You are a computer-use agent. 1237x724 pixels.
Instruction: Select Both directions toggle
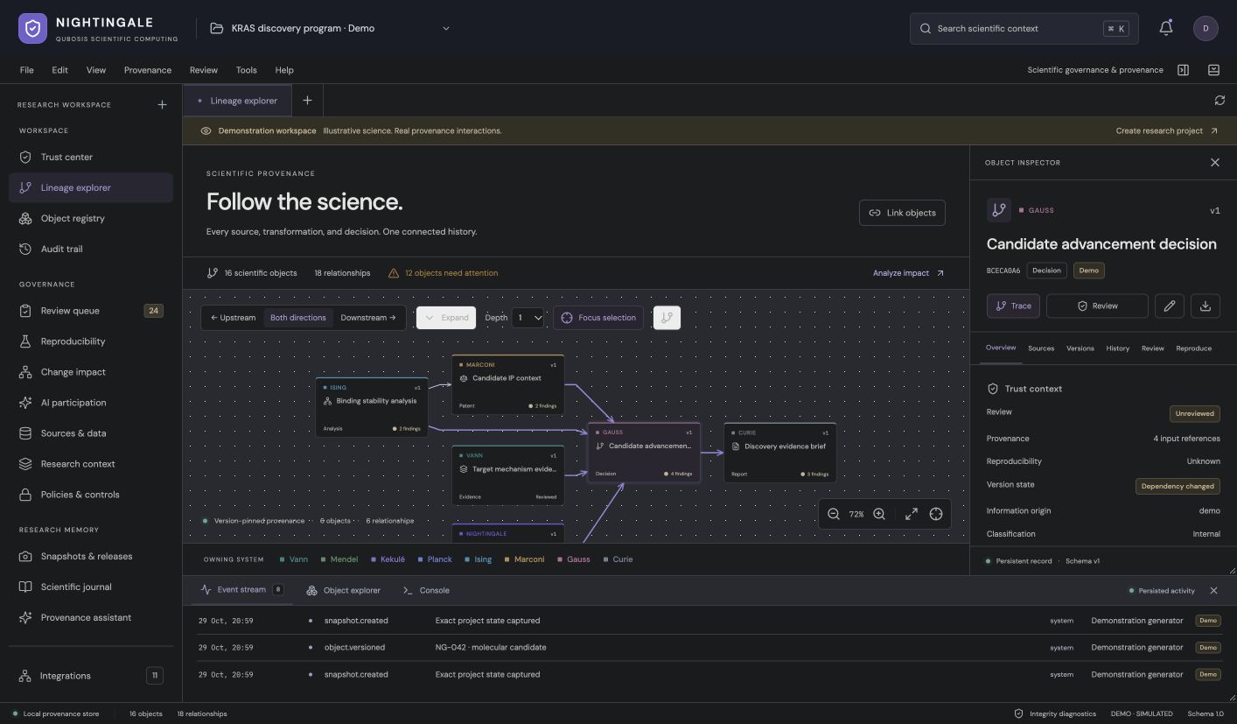point(297,318)
